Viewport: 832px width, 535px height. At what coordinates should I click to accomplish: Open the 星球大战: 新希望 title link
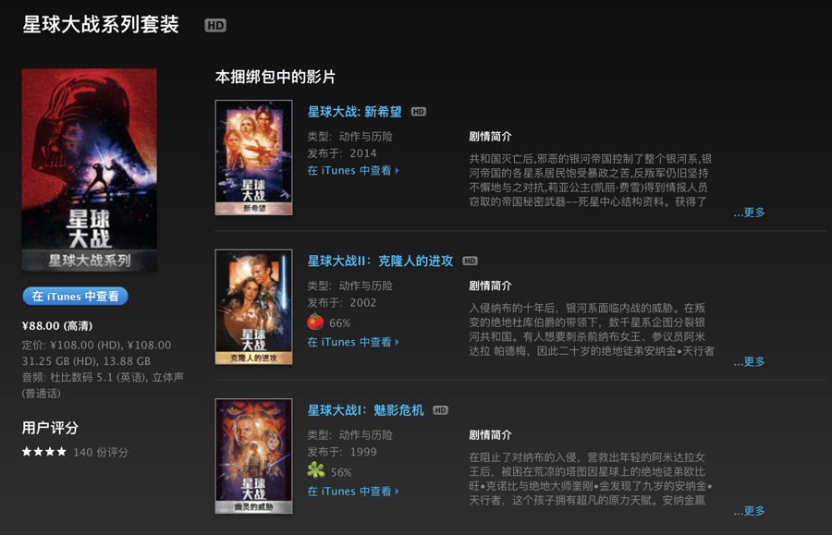354,112
